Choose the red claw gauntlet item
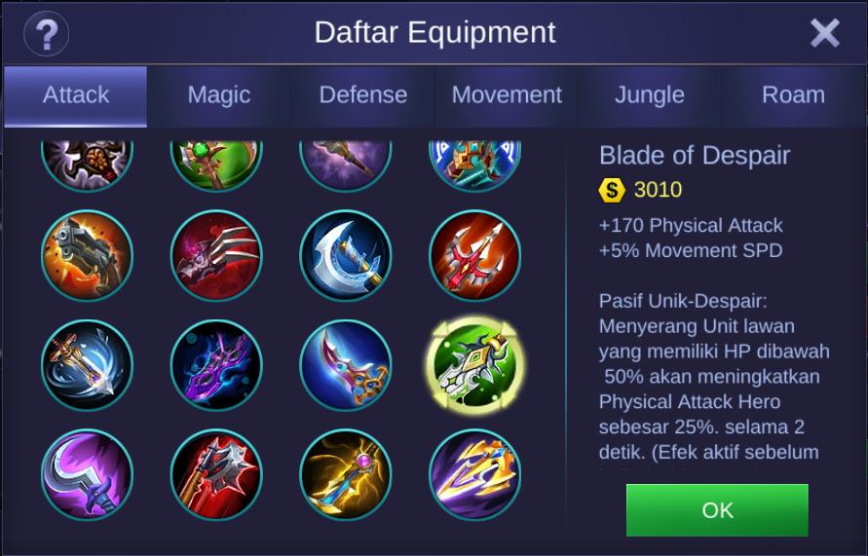Image resolution: width=868 pixels, height=556 pixels. pos(216,255)
